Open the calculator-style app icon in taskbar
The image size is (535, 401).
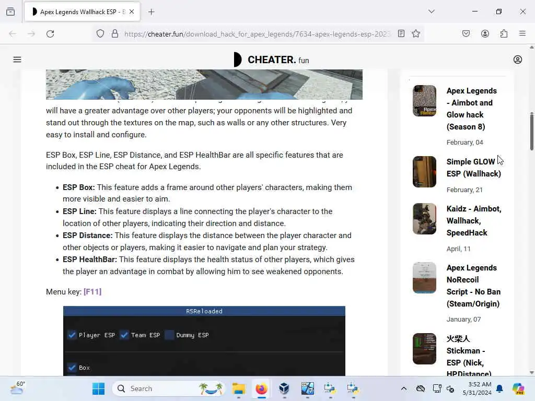point(307,388)
